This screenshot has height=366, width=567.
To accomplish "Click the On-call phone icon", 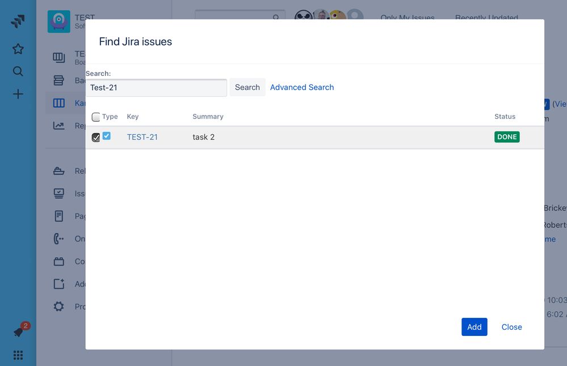I will click(58, 239).
